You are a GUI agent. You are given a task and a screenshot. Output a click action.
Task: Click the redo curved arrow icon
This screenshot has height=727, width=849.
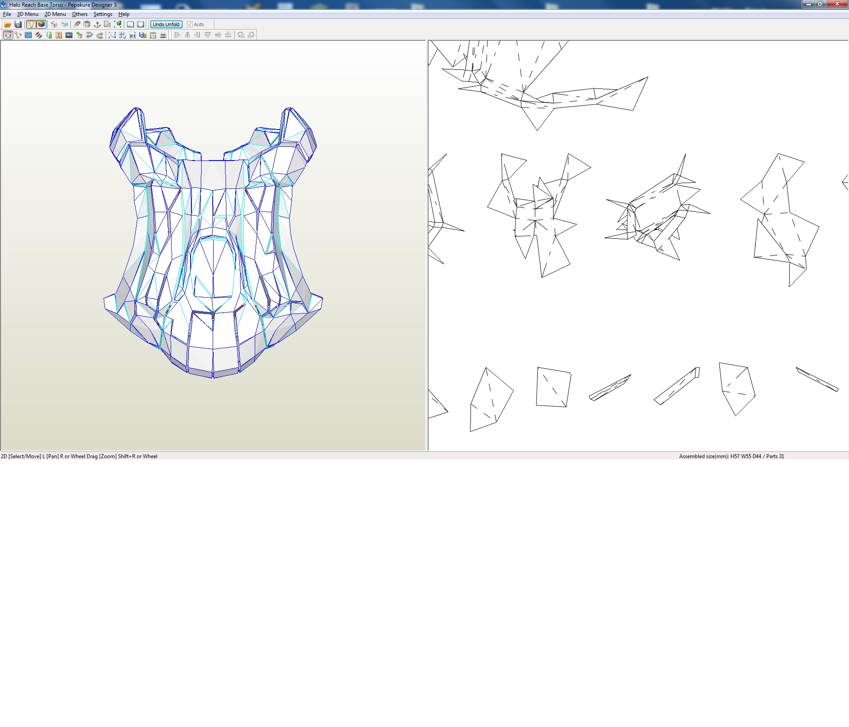(100, 35)
